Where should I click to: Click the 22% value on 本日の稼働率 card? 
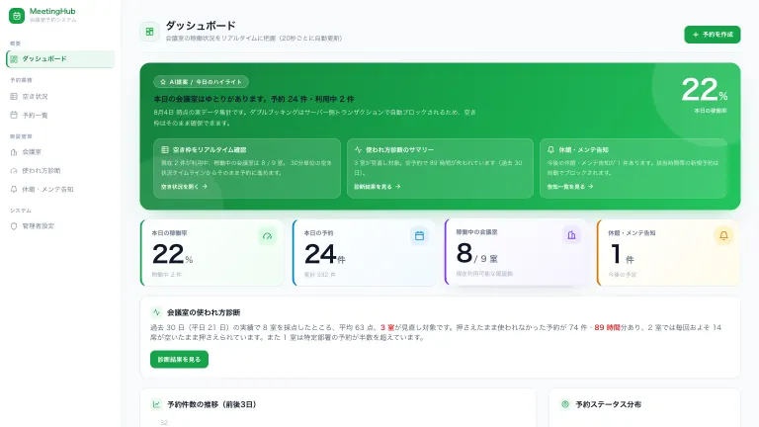coord(172,254)
